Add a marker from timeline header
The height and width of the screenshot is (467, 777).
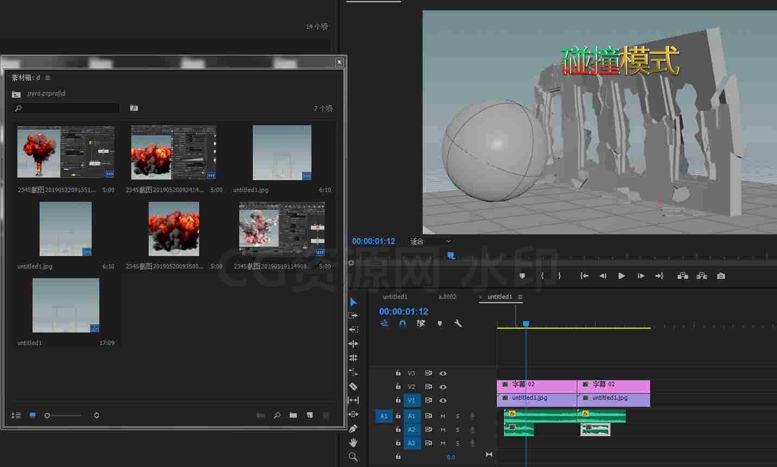(x=440, y=323)
